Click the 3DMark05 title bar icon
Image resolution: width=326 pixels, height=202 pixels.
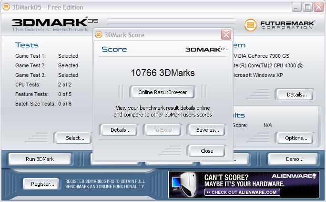tap(6, 7)
